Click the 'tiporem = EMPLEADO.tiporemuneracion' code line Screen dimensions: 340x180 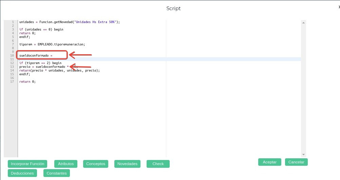click(x=52, y=44)
